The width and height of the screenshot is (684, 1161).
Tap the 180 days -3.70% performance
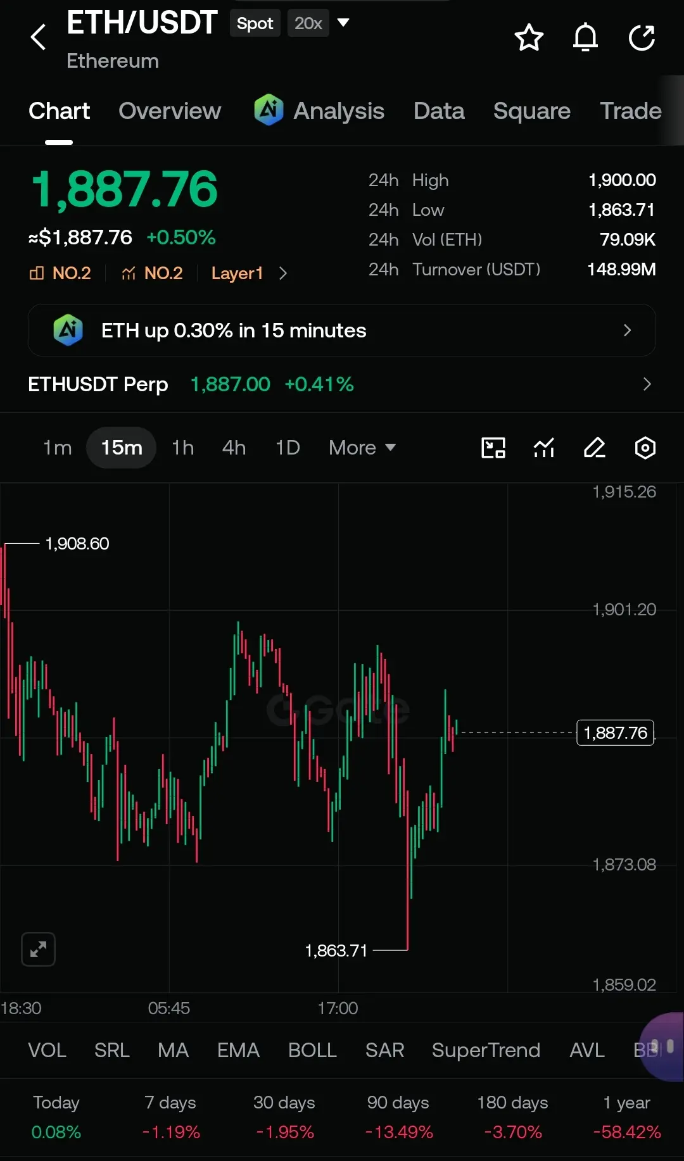[x=512, y=1117]
